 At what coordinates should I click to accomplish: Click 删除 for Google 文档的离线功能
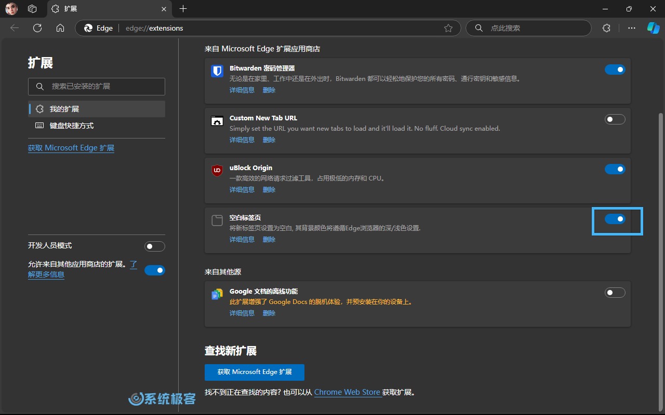(269, 313)
